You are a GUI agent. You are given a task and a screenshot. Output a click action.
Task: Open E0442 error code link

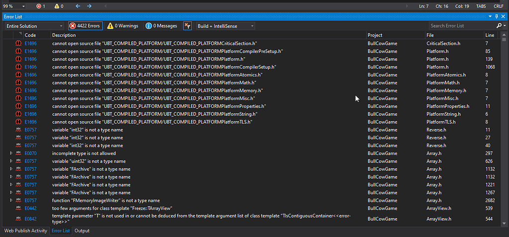click(x=30, y=208)
